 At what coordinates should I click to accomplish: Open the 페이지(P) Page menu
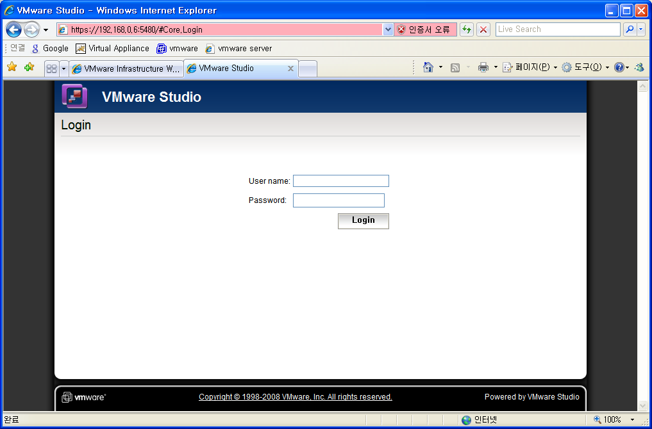coord(530,67)
